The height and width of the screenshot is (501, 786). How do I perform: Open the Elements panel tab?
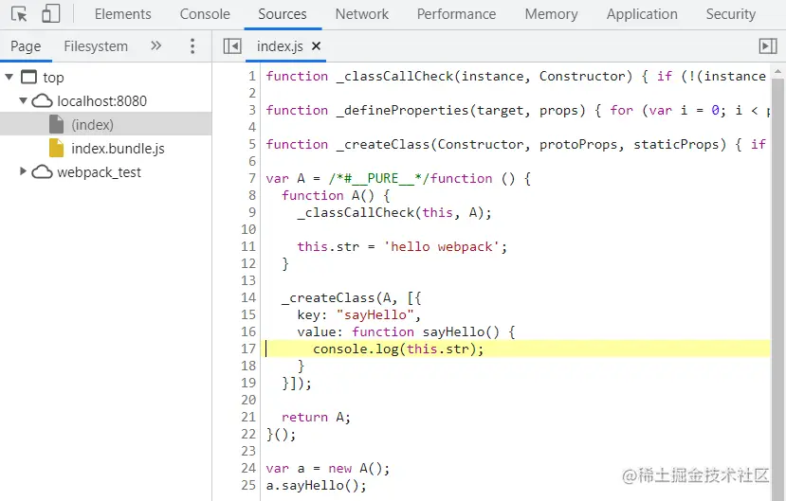[x=123, y=14]
